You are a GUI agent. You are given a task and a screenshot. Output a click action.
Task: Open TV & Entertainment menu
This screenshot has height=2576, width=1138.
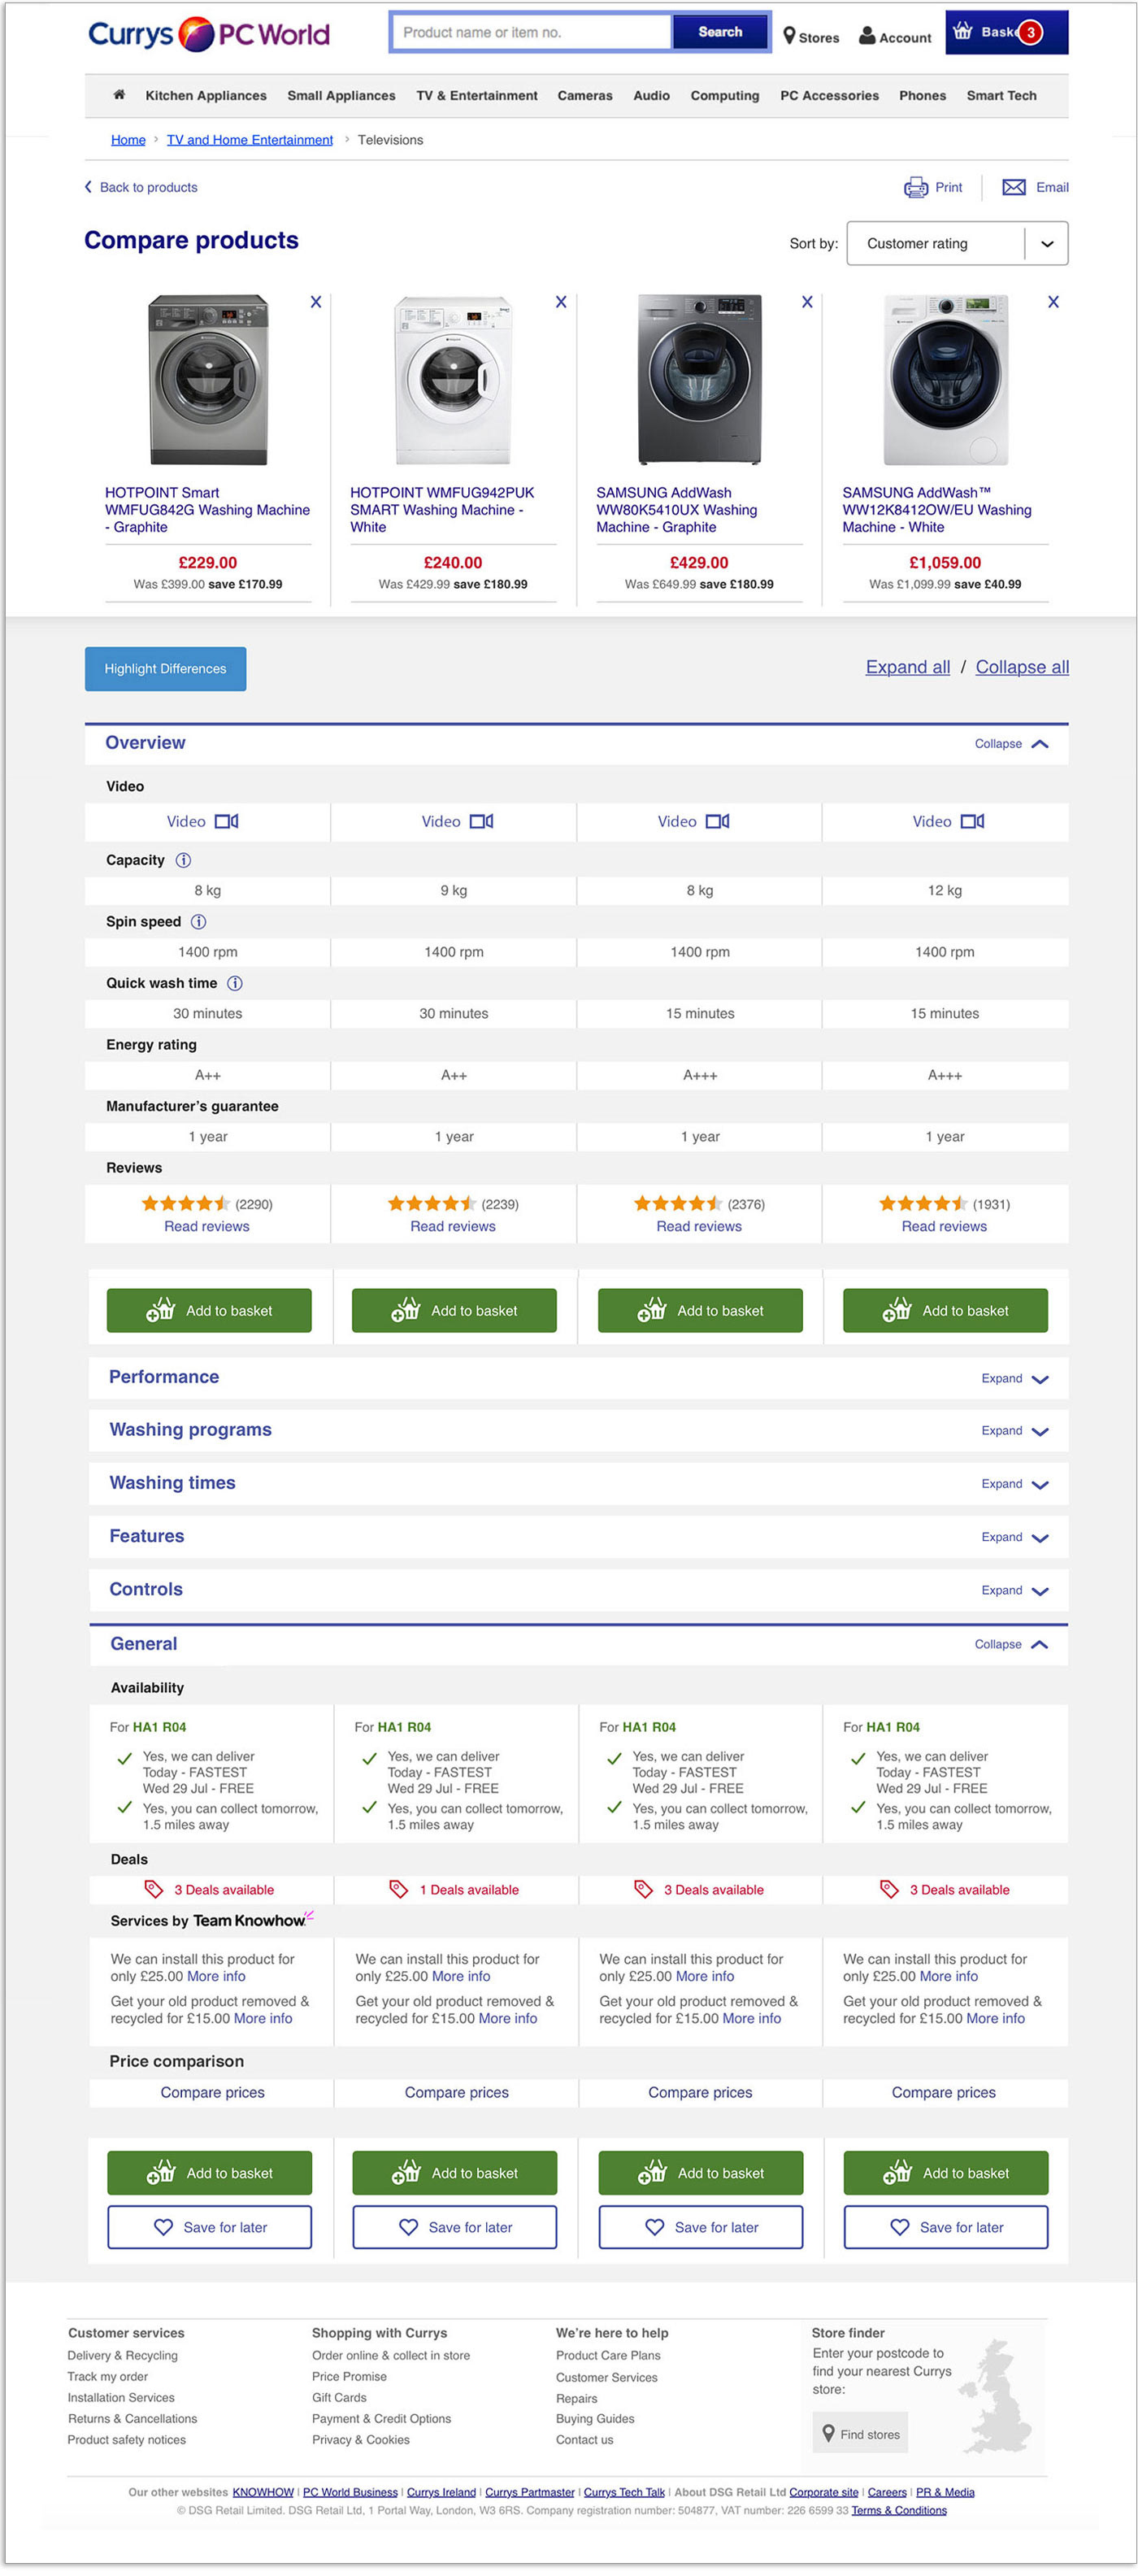pos(477,95)
